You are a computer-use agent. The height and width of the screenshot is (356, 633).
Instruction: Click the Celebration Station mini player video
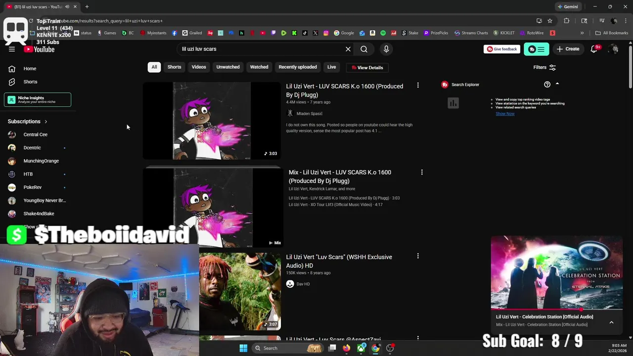pos(557,272)
